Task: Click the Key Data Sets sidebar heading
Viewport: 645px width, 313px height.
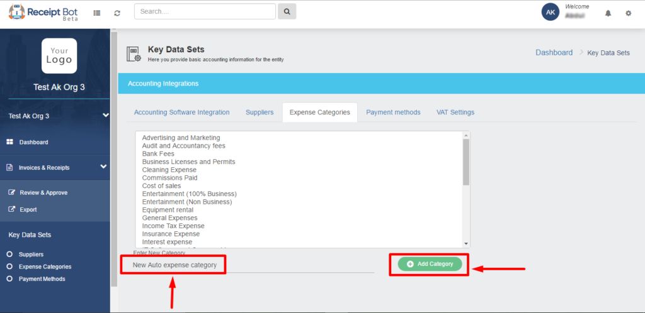Action: (x=30, y=235)
